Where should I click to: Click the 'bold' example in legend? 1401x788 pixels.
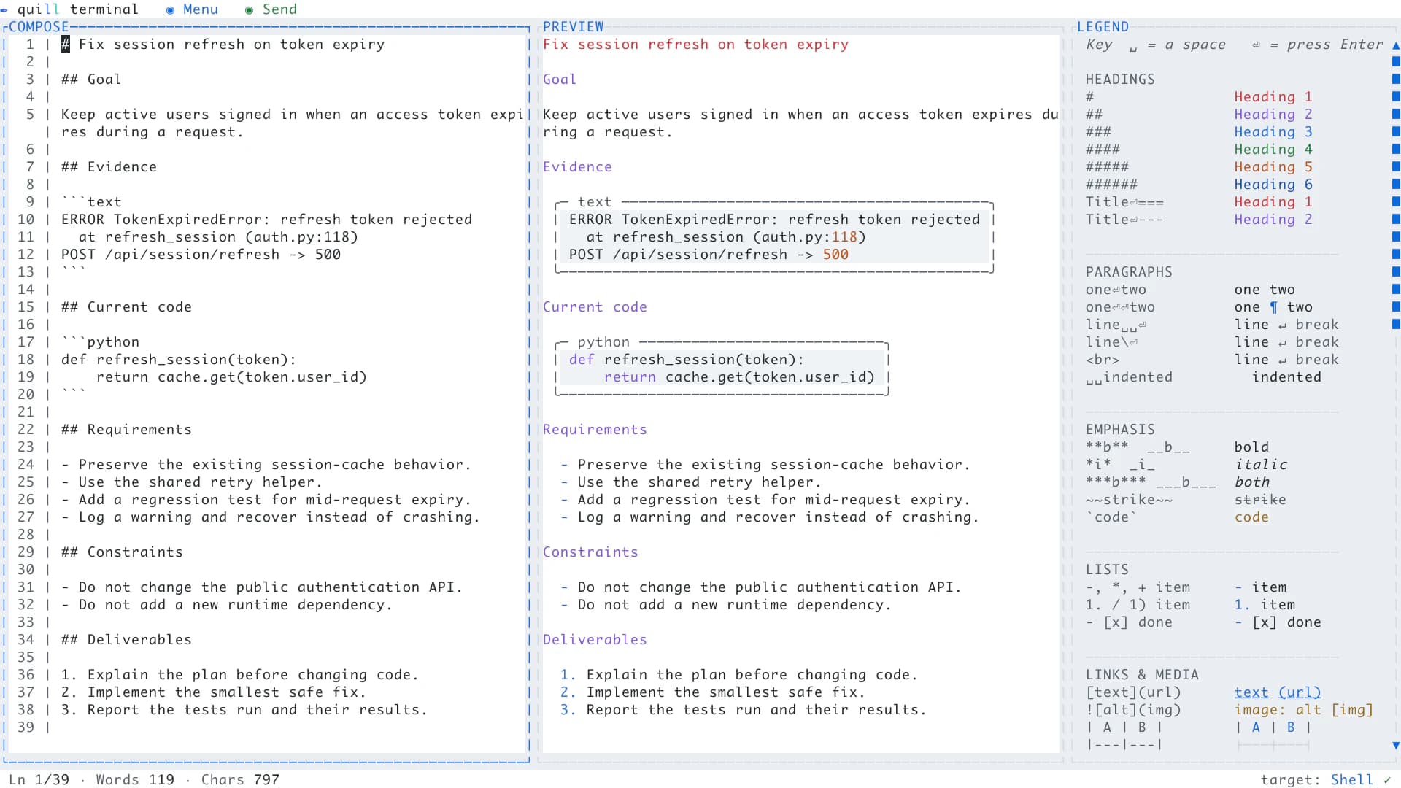coord(1251,447)
